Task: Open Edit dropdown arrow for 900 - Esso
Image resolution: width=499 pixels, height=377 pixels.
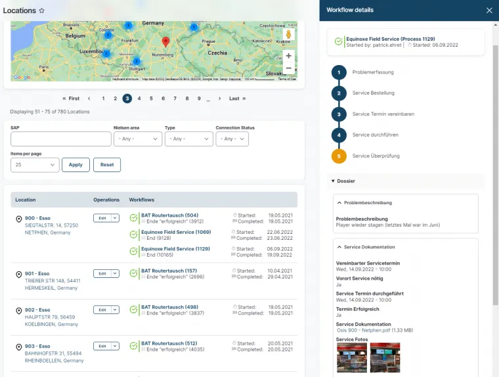Action: click(115, 218)
